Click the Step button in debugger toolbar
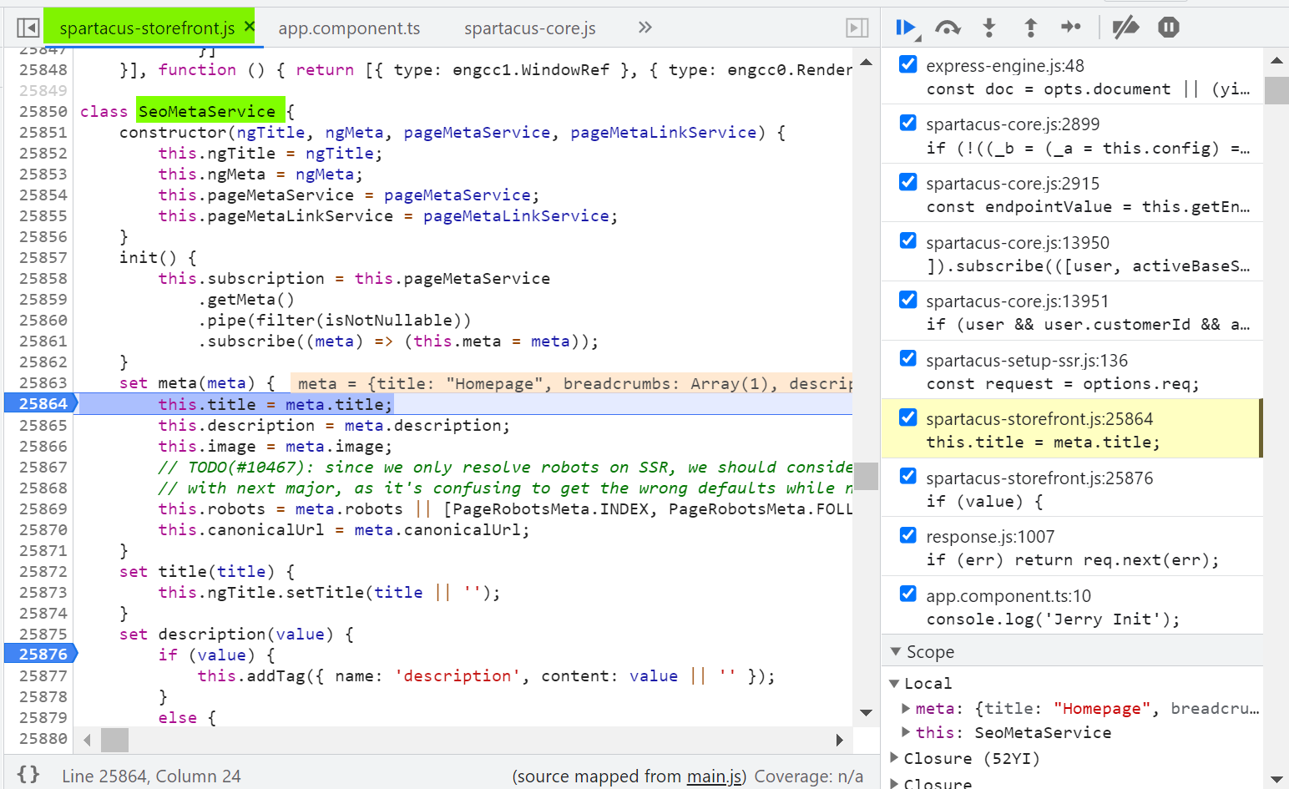Image resolution: width=1289 pixels, height=789 pixels. [1071, 28]
